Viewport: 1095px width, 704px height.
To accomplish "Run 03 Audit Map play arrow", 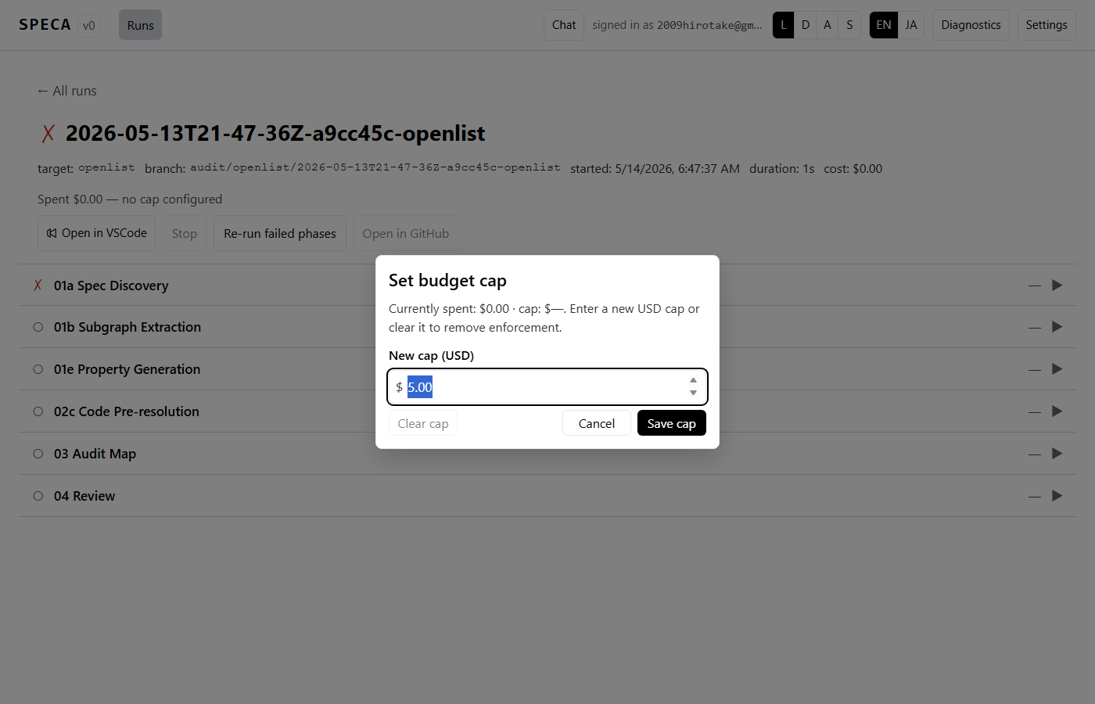I will pos(1057,454).
